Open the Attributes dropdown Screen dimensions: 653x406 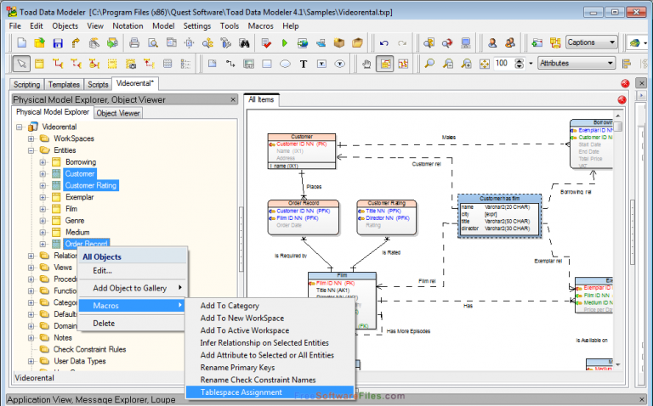(x=576, y=63)
